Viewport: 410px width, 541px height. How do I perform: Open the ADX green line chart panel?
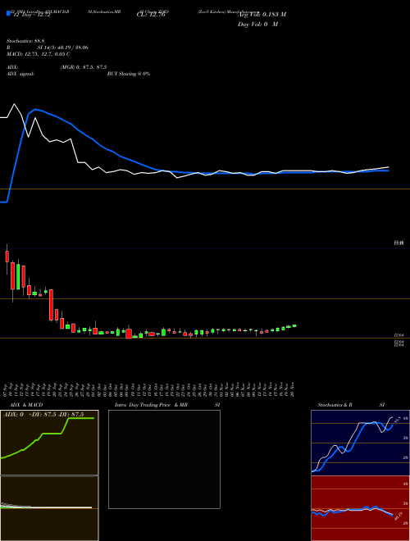[49, 443]
